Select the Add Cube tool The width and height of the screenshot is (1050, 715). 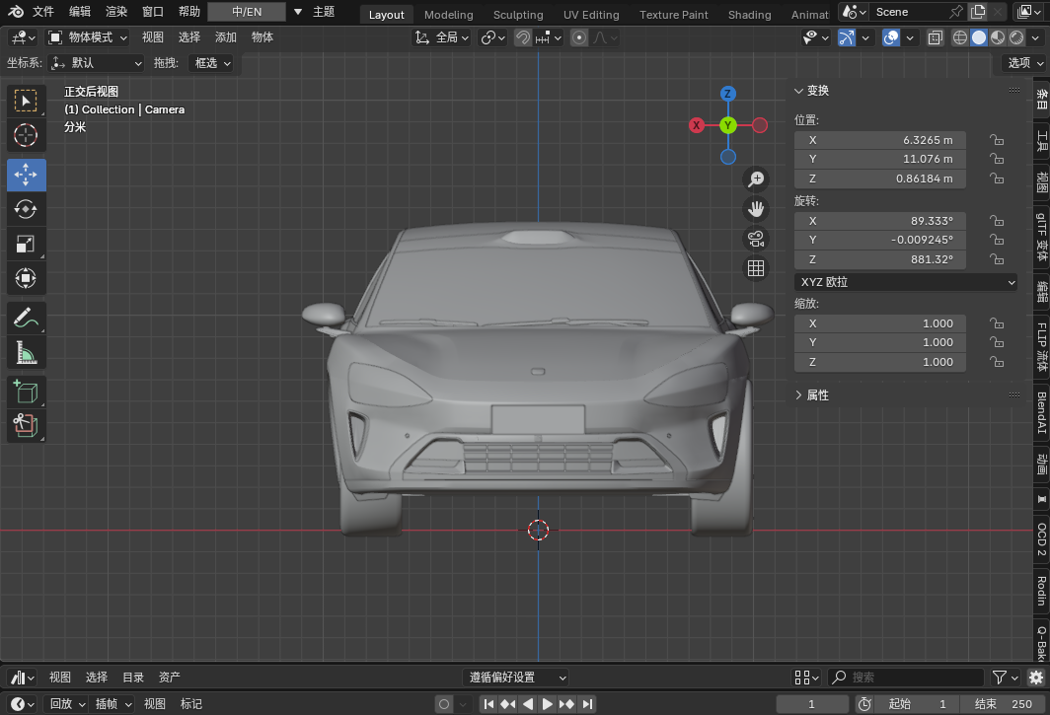coord(27,392)
